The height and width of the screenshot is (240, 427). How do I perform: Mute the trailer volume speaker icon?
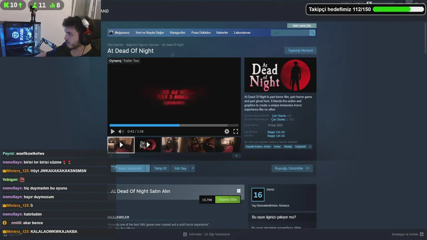pyautogui.click(x=121, y=131)
